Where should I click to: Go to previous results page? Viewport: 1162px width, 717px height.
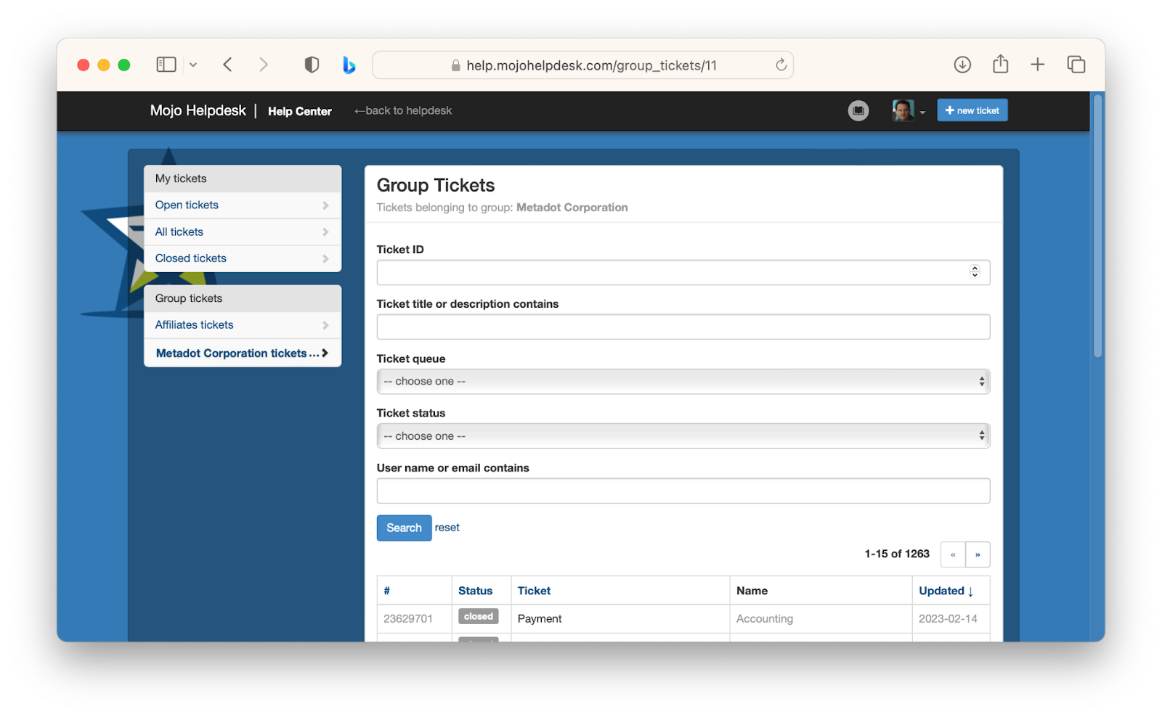tap(953, 554)
